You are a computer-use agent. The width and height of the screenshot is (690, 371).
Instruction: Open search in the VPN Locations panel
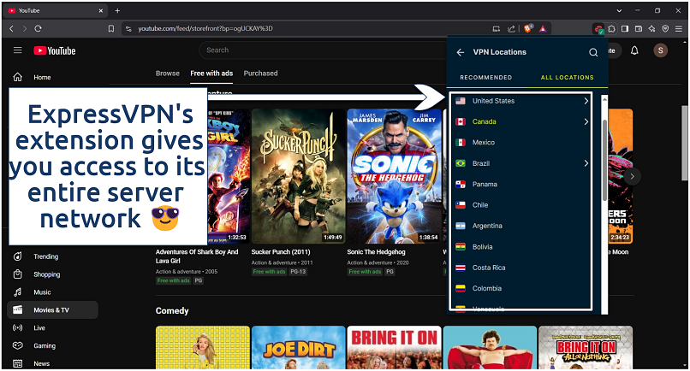point(593,52)
